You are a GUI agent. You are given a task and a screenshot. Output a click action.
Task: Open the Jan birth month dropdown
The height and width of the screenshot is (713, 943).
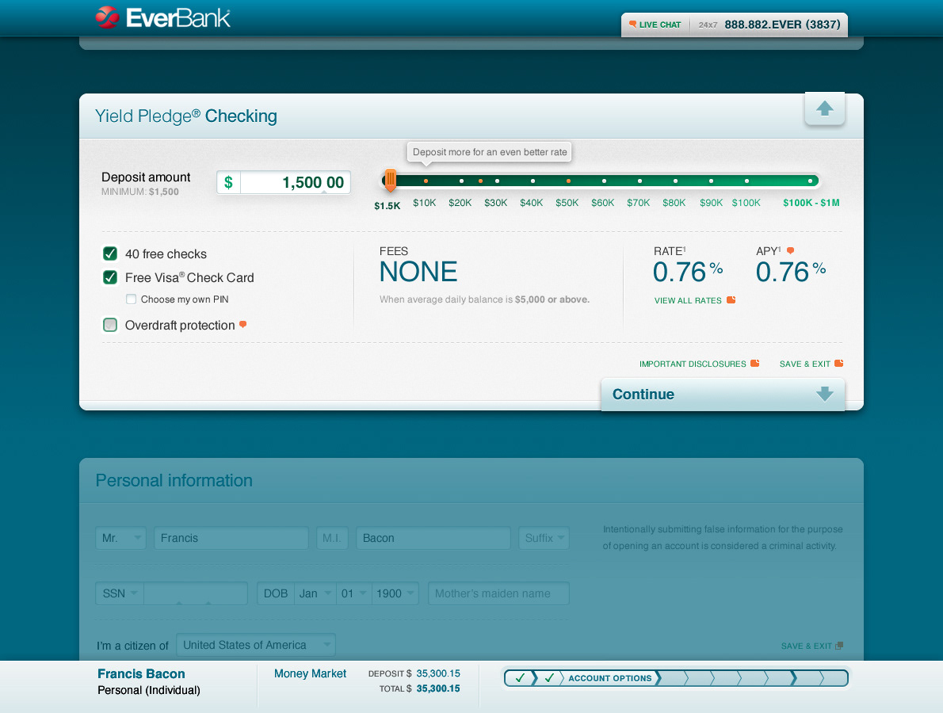pyautogui.click(x=315, y=593)
